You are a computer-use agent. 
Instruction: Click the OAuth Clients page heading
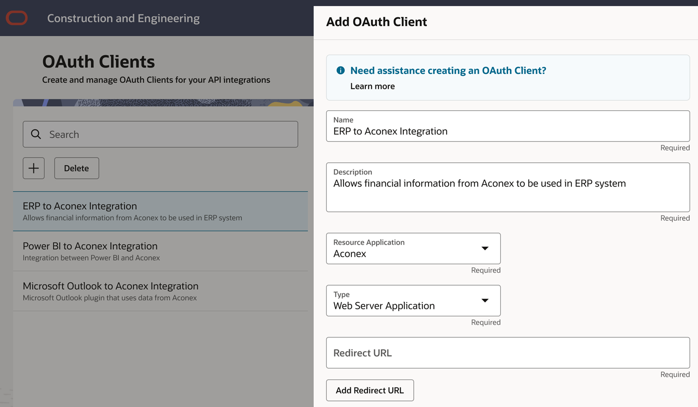pyautogui.click(x=99, y=62)
